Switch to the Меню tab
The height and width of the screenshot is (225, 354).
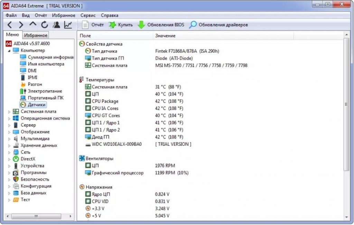13,35
